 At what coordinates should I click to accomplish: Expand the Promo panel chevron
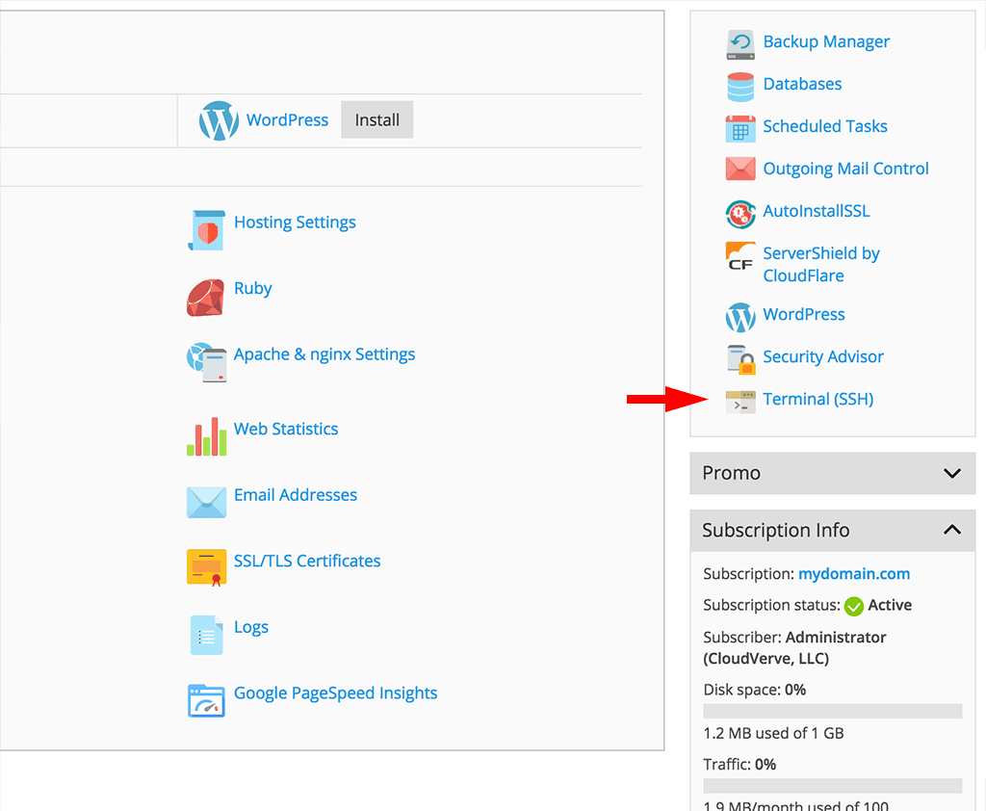[x=952, y=473]
